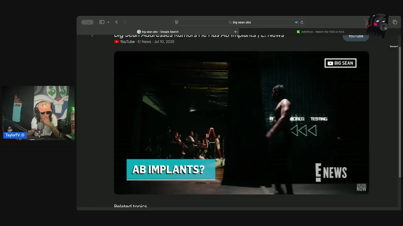Click the E NEWS logo in video
Viewport: 403px width, 226px height.
pyautogui.click(x=331, y=172)
